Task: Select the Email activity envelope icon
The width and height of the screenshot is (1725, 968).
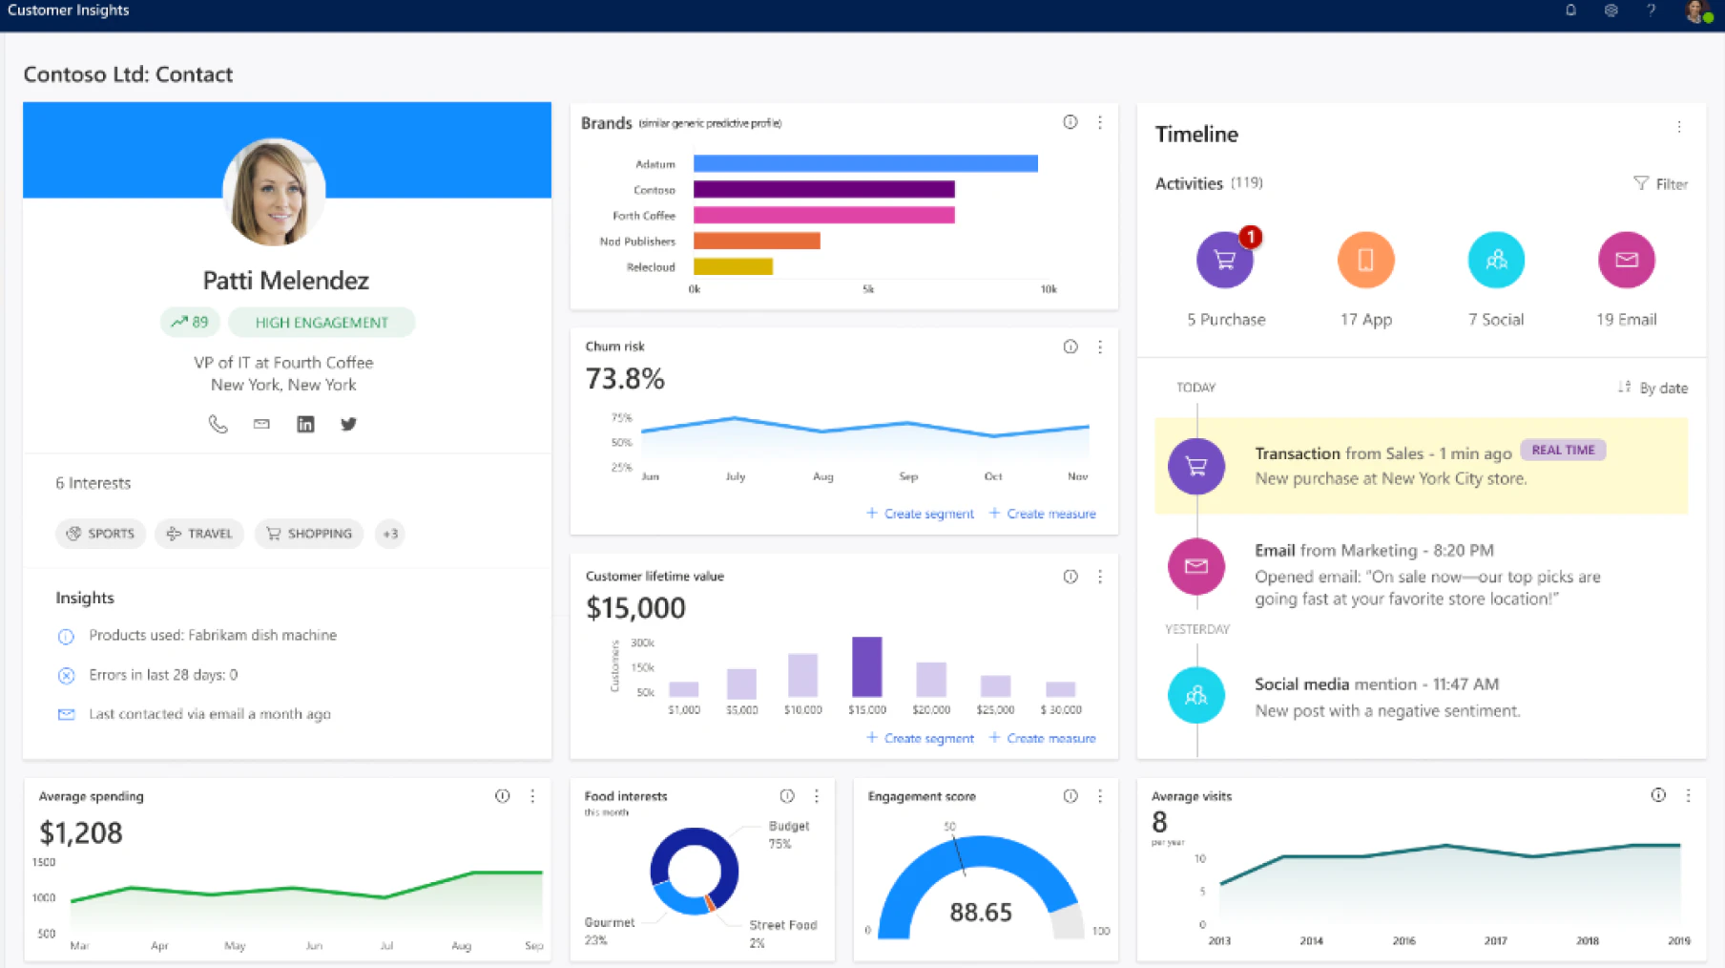Action: coord(1626,260)
